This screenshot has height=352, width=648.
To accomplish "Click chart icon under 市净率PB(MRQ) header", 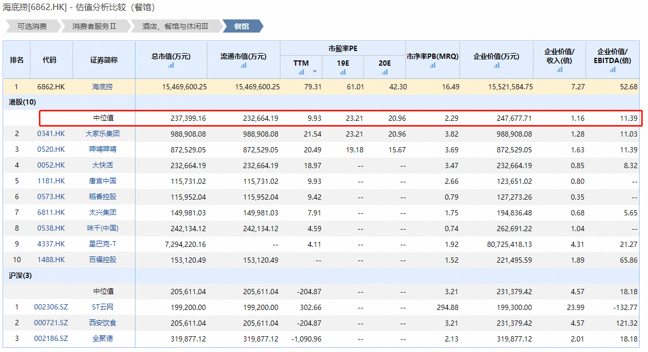I will (x=433, y=66).
